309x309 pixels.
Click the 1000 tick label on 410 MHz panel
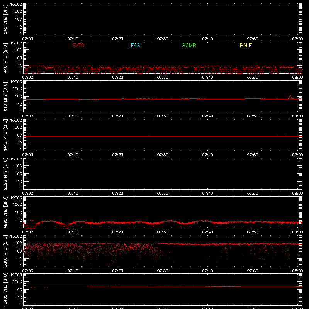tap(17, 50)
